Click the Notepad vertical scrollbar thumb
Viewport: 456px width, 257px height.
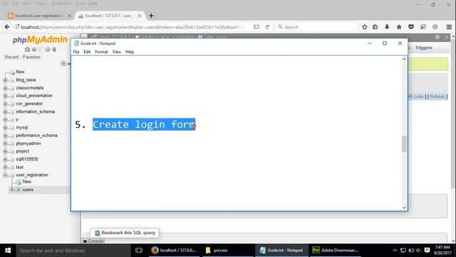coord(404,144)
